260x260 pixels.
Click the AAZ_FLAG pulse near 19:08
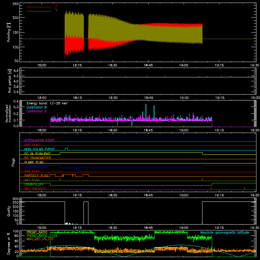pyautogui.click(x=202, y=180)
